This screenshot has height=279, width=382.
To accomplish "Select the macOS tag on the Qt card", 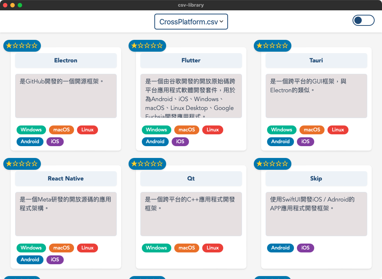I will 187,248.
